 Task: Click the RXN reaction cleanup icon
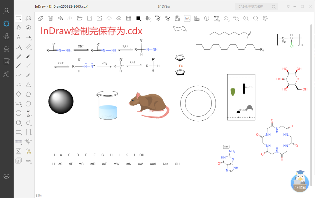(158, 18)
